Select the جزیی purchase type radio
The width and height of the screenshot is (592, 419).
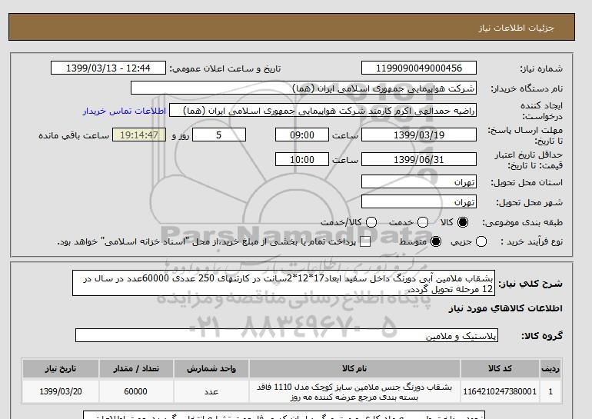pyautogui.click(x=481, y=241)
